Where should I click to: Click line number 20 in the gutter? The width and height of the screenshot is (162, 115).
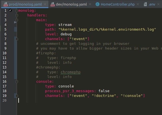click(x=4, y=101)
